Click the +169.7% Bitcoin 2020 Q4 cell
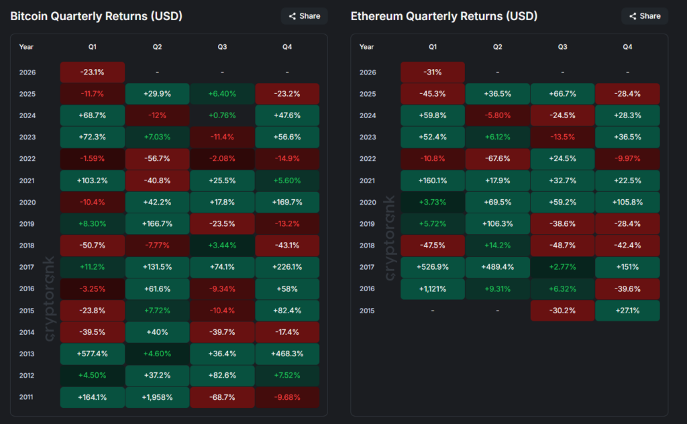The image size is (687, 424). 287,203
